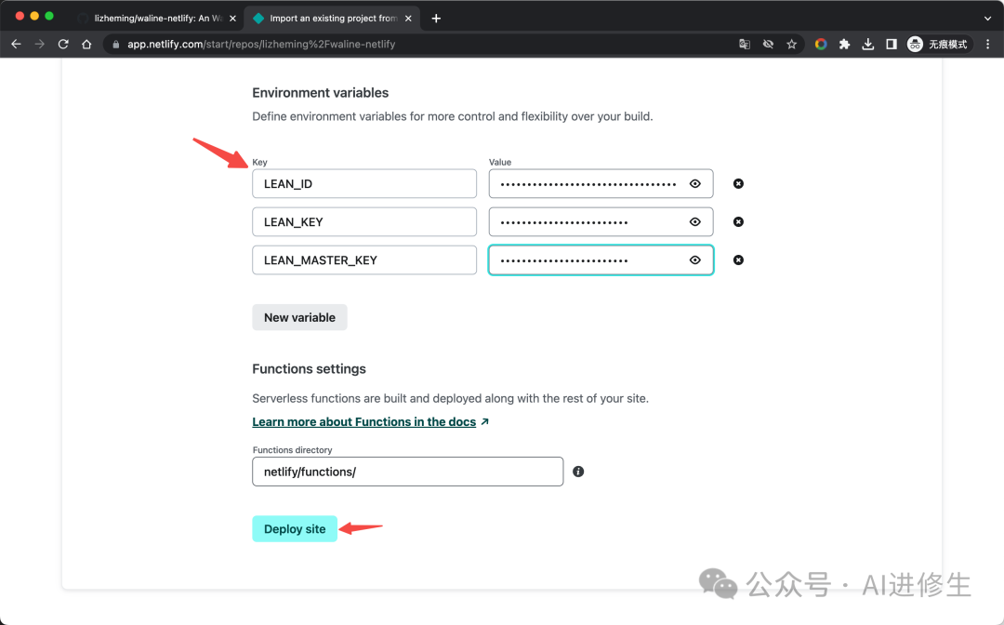
Task: Expand the tab search chevron
Action: pyautogui.click(x=987, y=18)
